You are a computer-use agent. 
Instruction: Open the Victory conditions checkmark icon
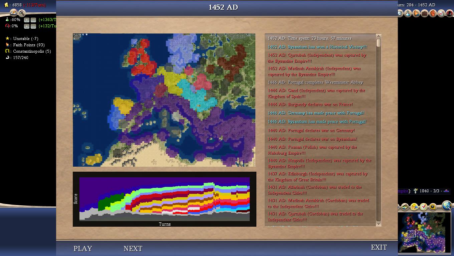(424, 207)
